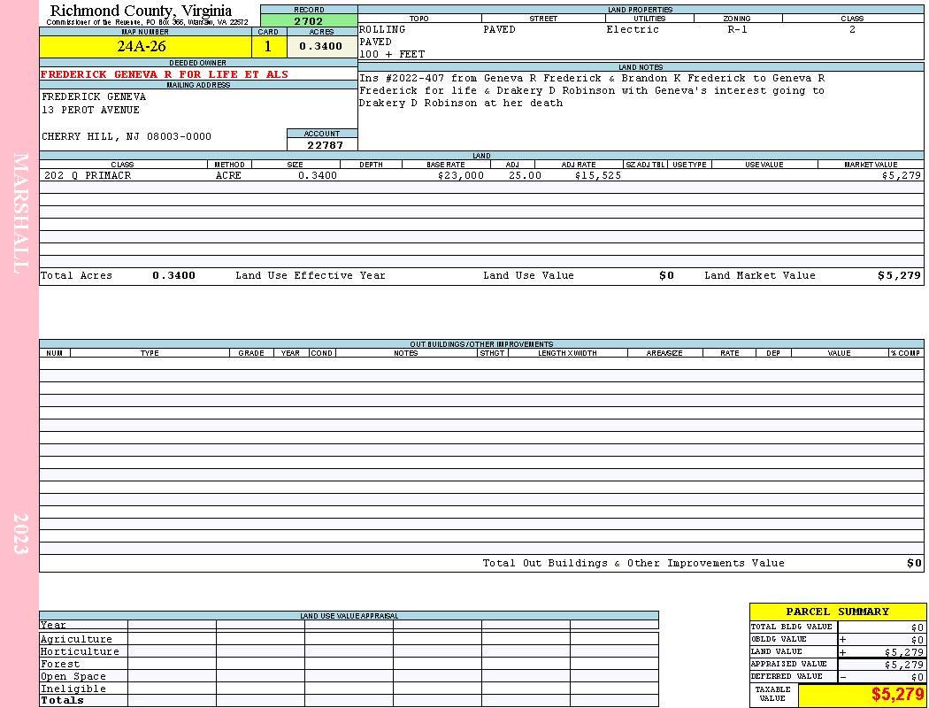Click the LAND NOTES header
This screenshot has width=929, height=708.
(641, 67)
